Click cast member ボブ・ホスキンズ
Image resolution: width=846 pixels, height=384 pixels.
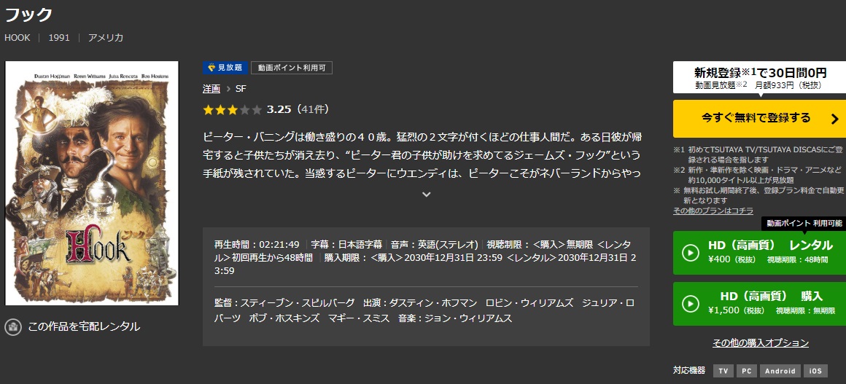(284, 318)
